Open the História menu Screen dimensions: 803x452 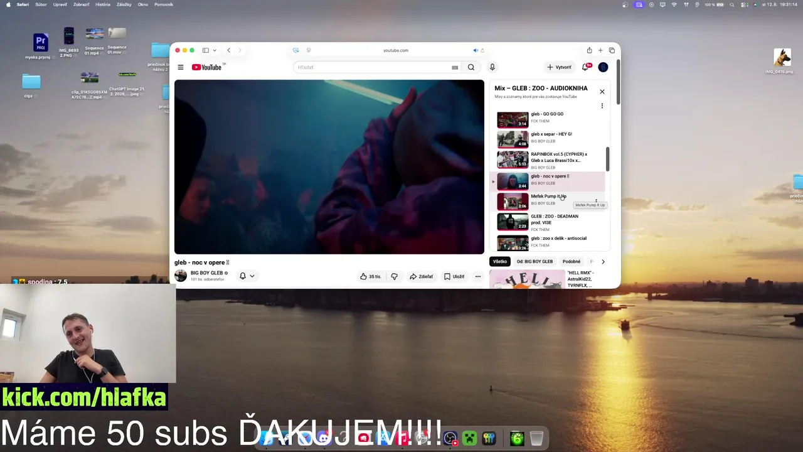pos(103,4)
